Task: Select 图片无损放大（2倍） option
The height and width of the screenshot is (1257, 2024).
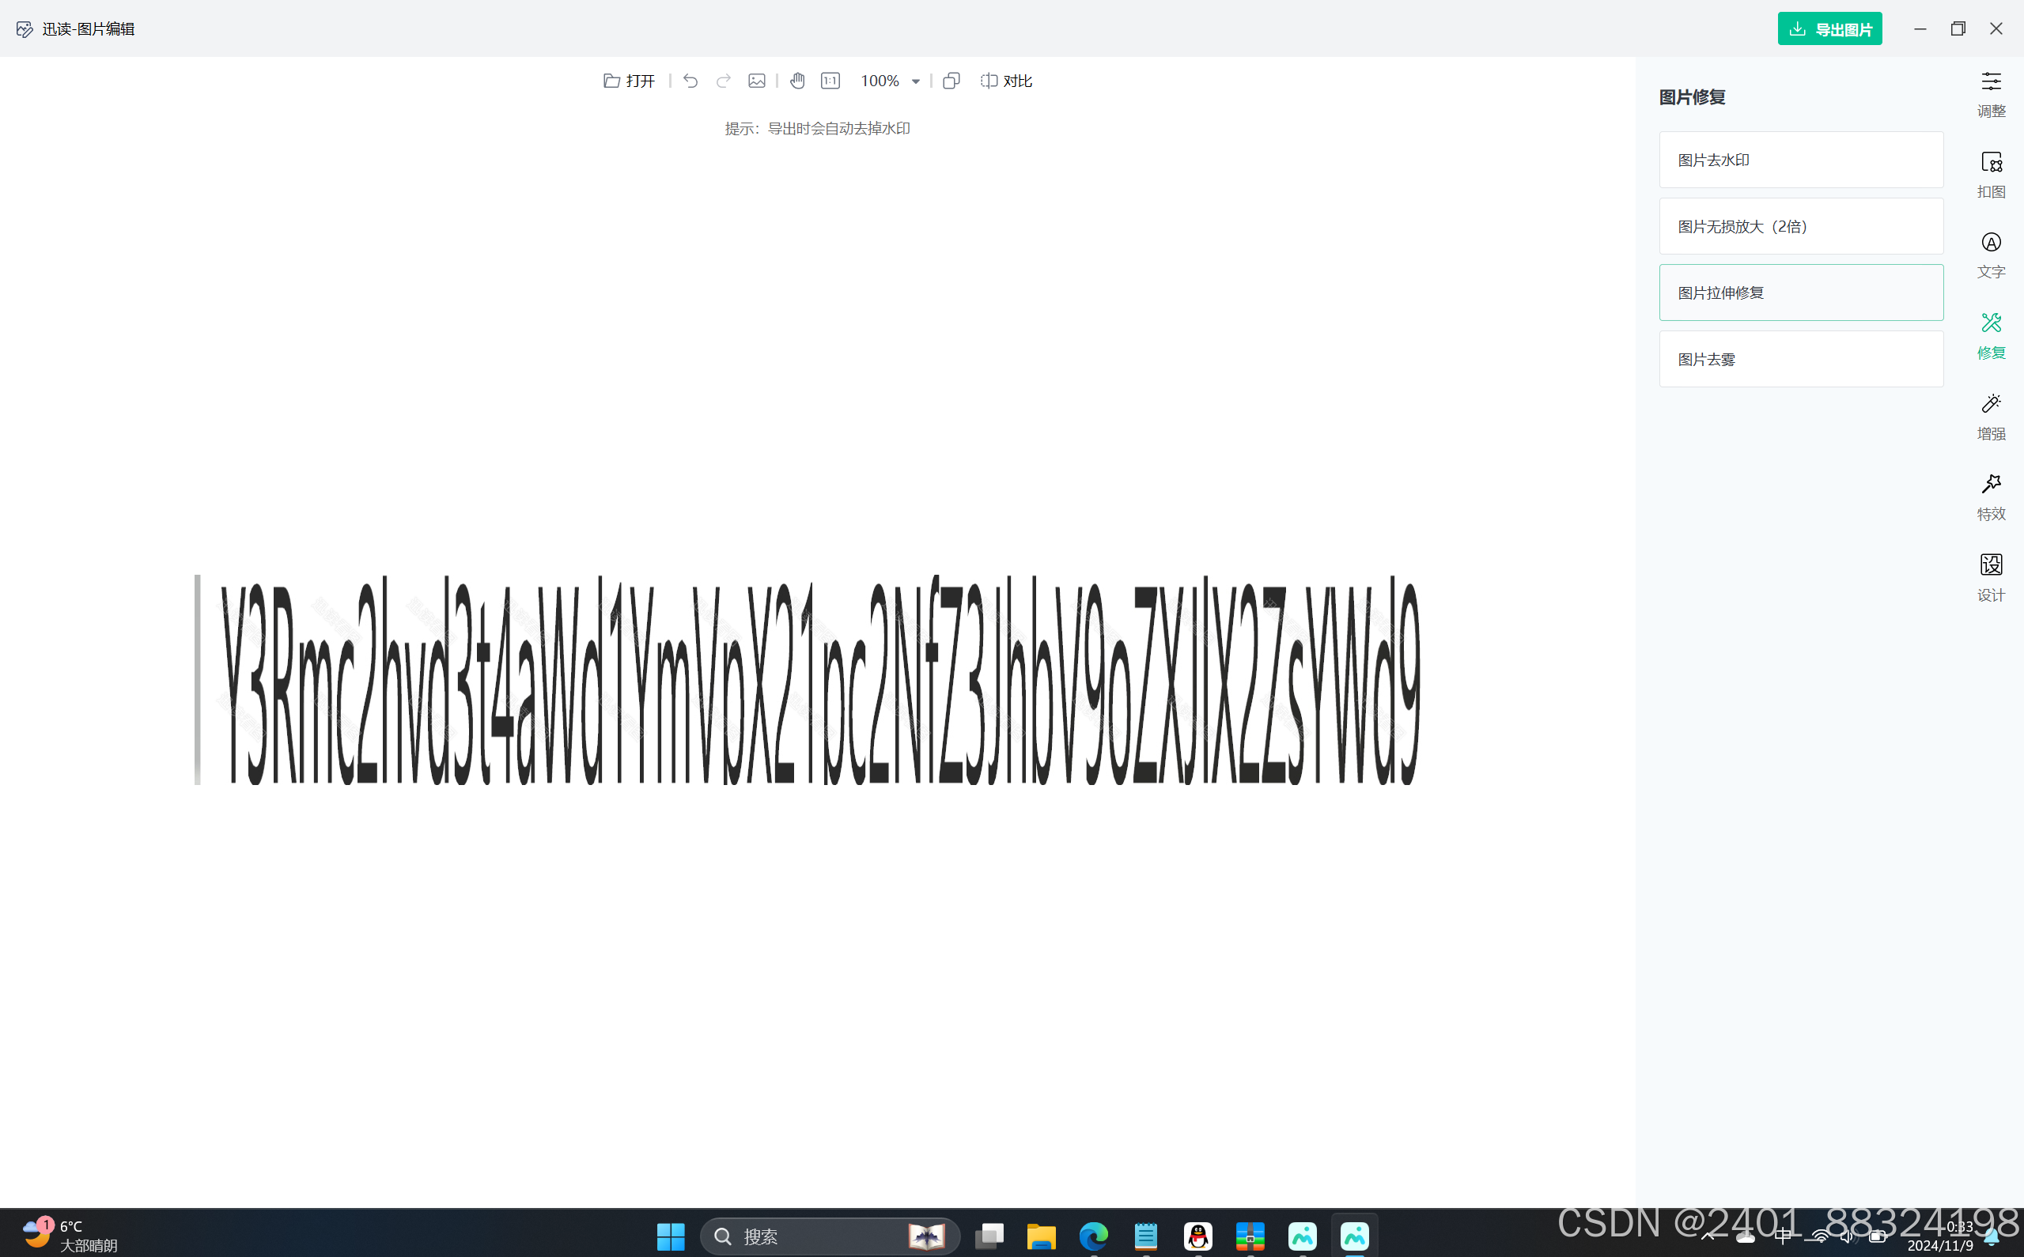Action: pyautogui.click(x=1800, y=226)
